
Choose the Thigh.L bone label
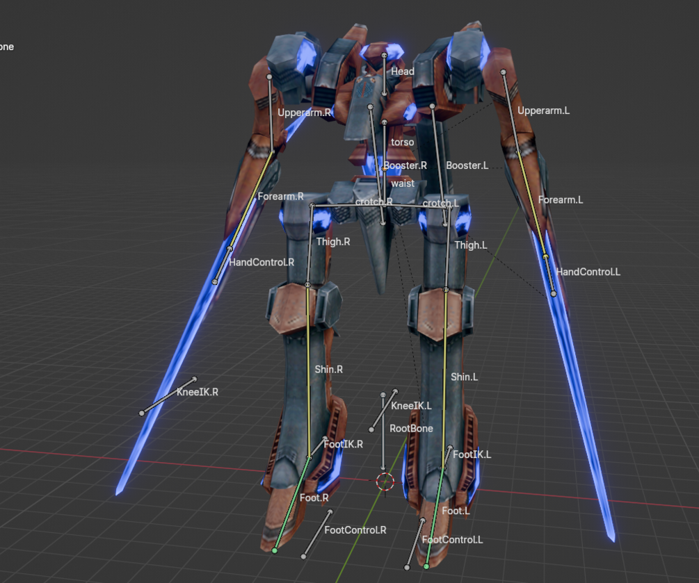point(471,245)
